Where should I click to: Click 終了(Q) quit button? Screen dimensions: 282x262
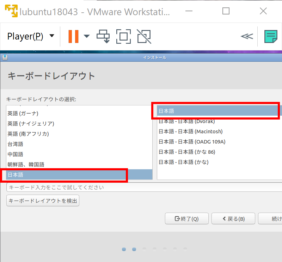point(187,219)
